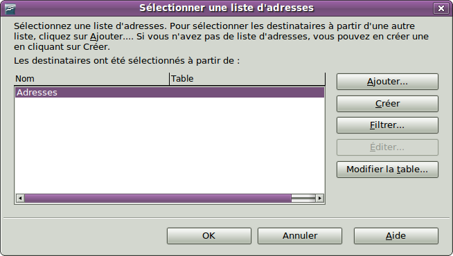This screenshot has width=453, height=256.
Task: Click the Table column header
Action: [x=247, y=79]
